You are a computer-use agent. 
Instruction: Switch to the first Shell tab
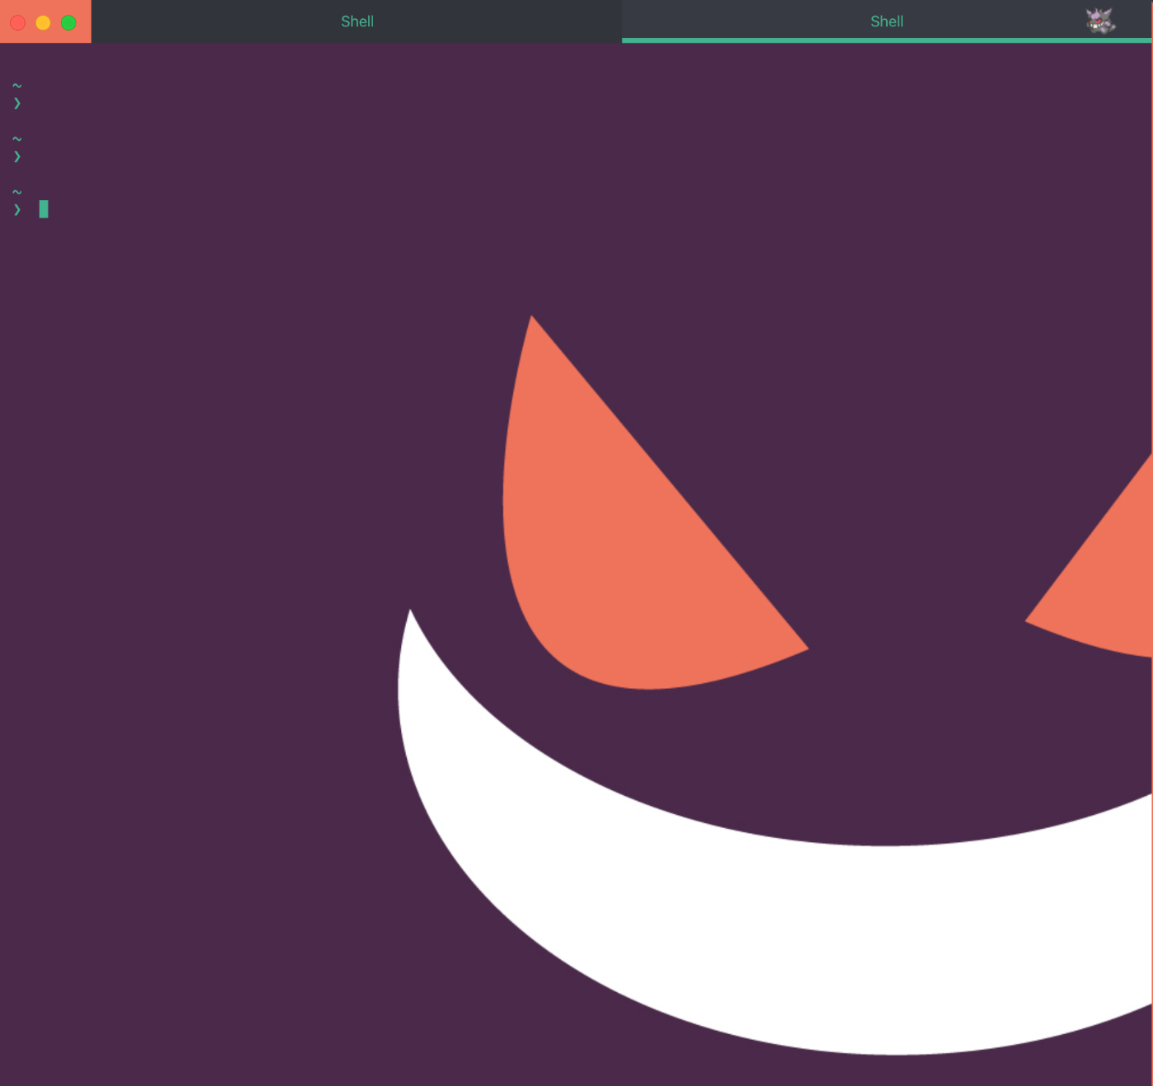coord(357,21)
